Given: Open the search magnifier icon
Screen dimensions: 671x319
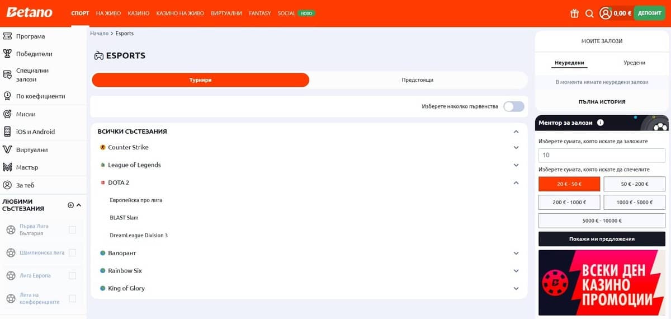Looking at the screenshot, I should click(589, 13).
